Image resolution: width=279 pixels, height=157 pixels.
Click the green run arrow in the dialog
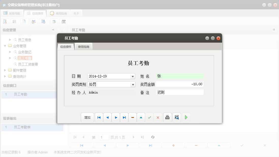(x=186, y=117)
